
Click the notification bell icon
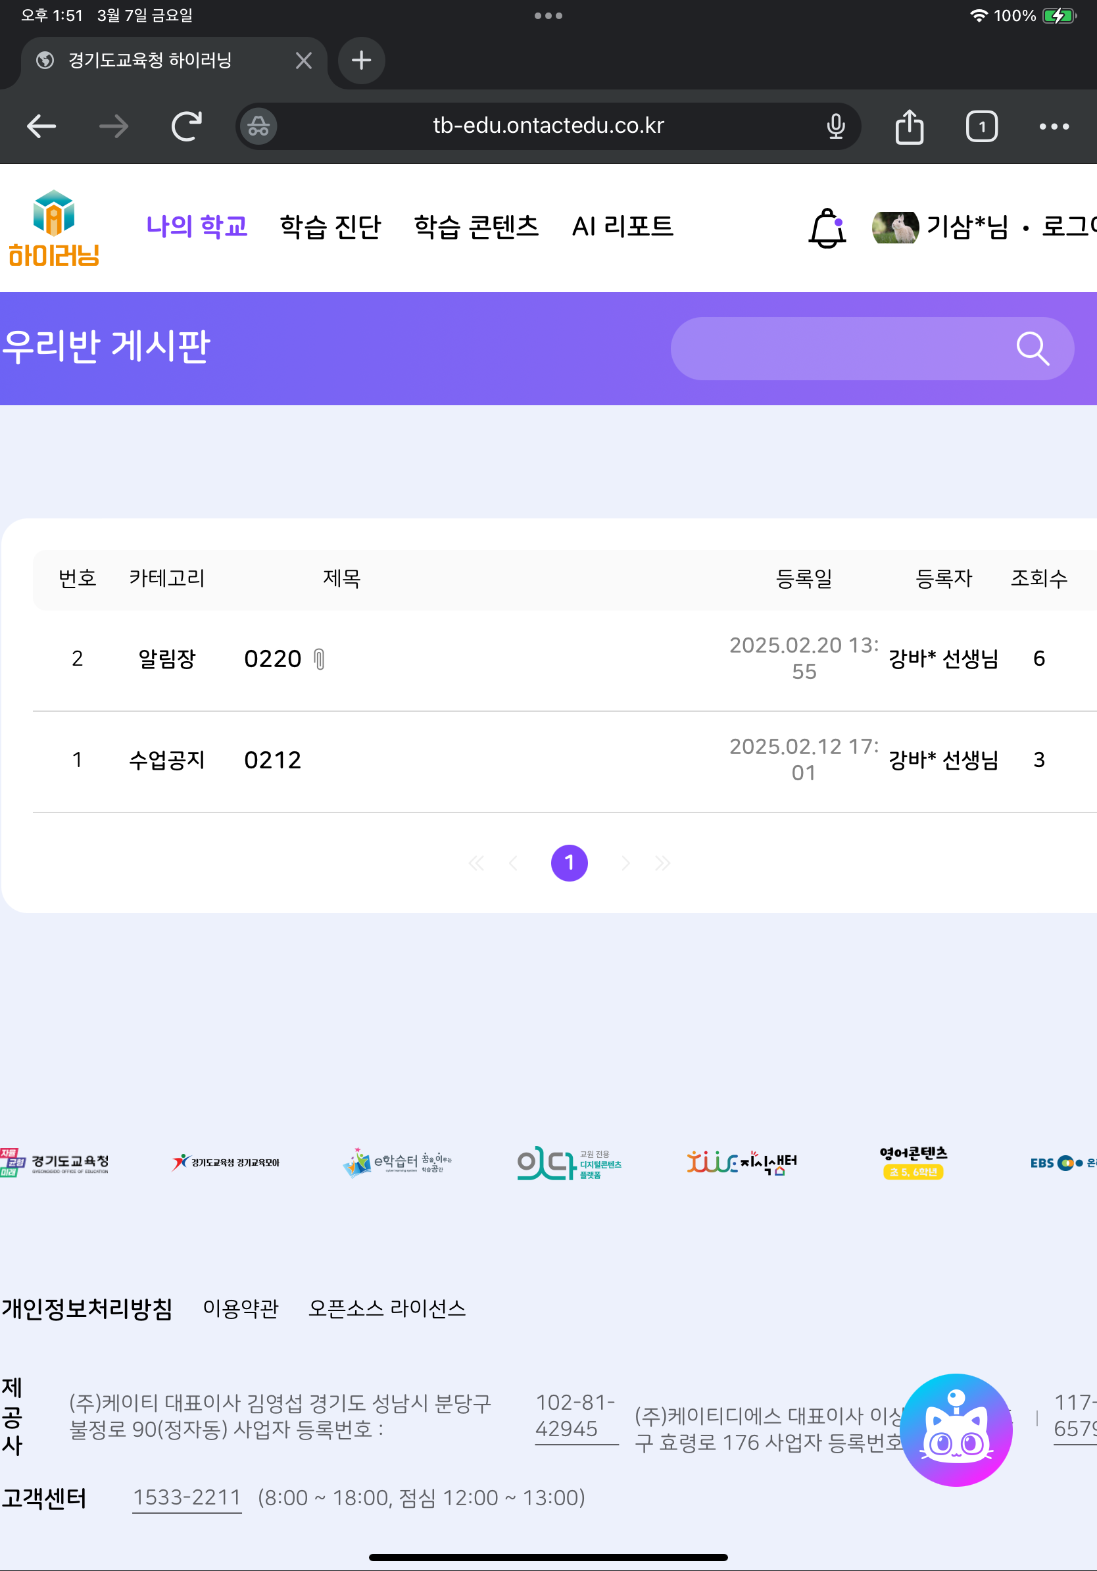[x=827, y=228]
